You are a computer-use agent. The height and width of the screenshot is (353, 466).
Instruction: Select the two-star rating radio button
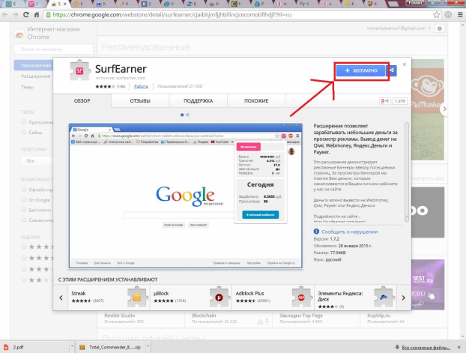point(24,280)
